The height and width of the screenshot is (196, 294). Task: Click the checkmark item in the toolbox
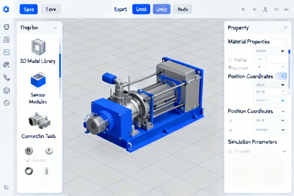(x=35, y=160)
